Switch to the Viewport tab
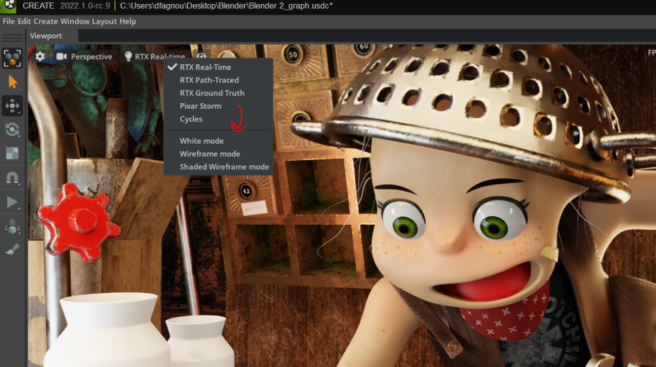The width and height of the screenshot is (656, 367). [x=46, y=36]
